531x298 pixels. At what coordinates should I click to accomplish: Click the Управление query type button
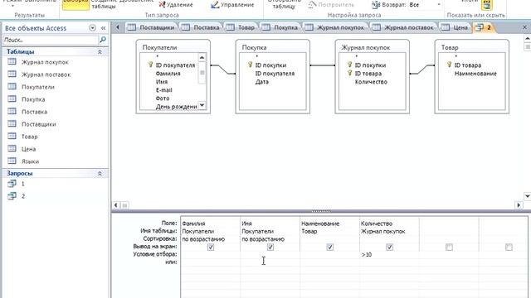pyautogui.click(x=232, y=5)
